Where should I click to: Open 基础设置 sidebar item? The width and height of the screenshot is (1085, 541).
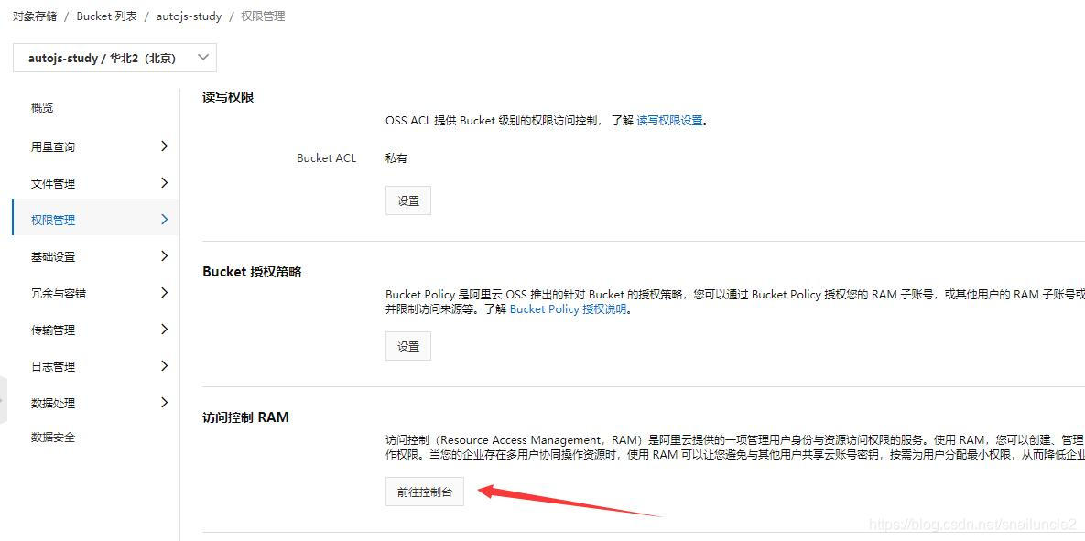point(53,256)
